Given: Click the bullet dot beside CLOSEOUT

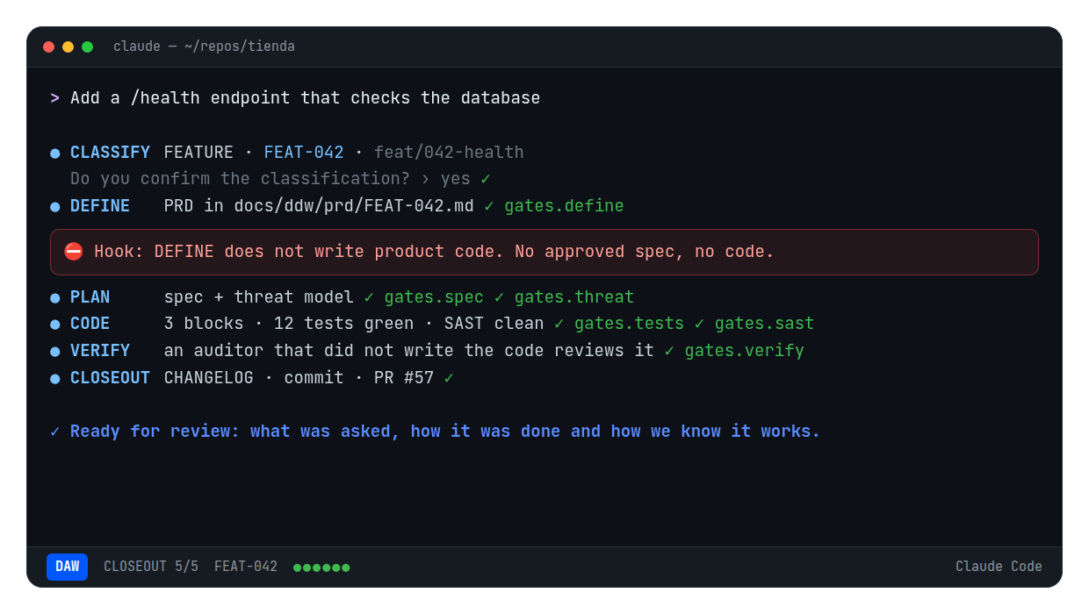Looking at the screenshot, I should tap(54, 379).
